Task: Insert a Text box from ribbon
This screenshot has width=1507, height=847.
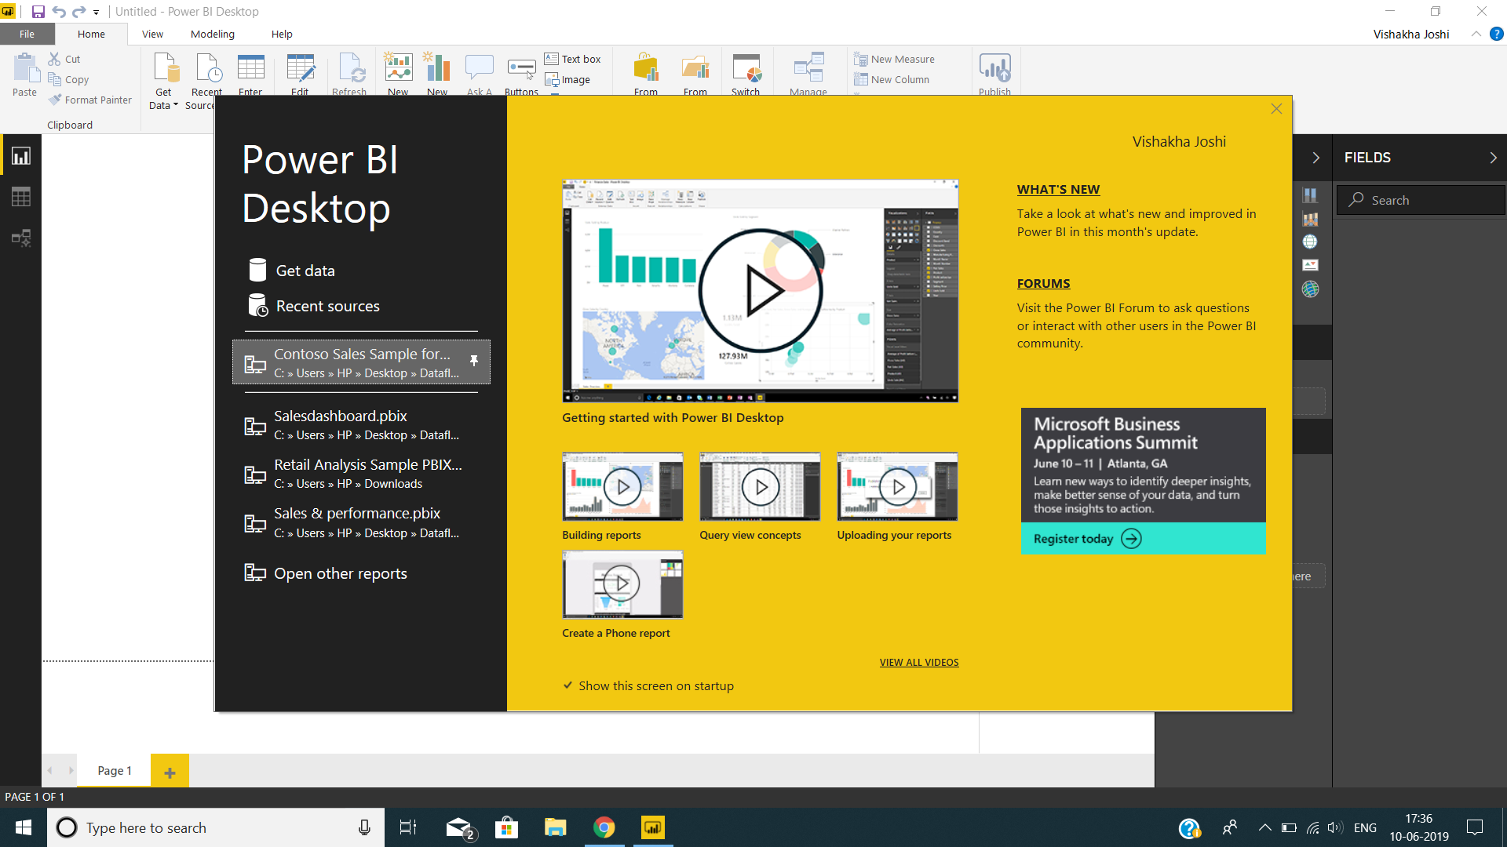Action: (x=572, y=59)
